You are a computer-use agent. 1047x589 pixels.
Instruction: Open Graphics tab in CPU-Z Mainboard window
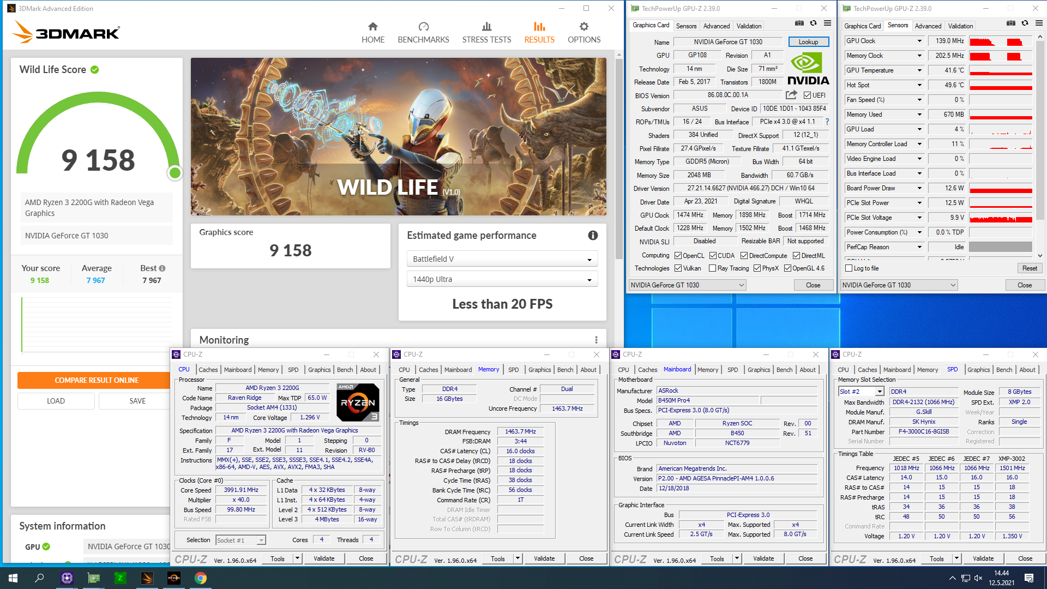tap(759, 370)
